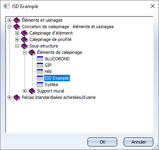This screenshot has height=150, width=159.
Task: Collapse the Sous-structure node
Action: (17, 46)
